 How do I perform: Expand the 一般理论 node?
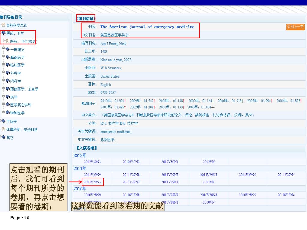pyautogui.click(x=4, y=48)
